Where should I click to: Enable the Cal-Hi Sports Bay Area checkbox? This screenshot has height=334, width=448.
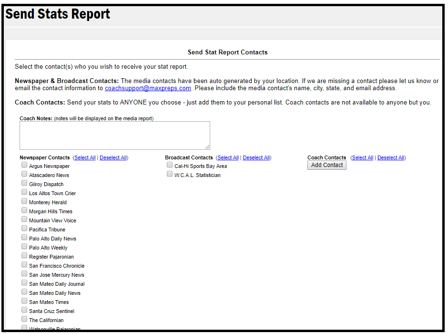170,165
